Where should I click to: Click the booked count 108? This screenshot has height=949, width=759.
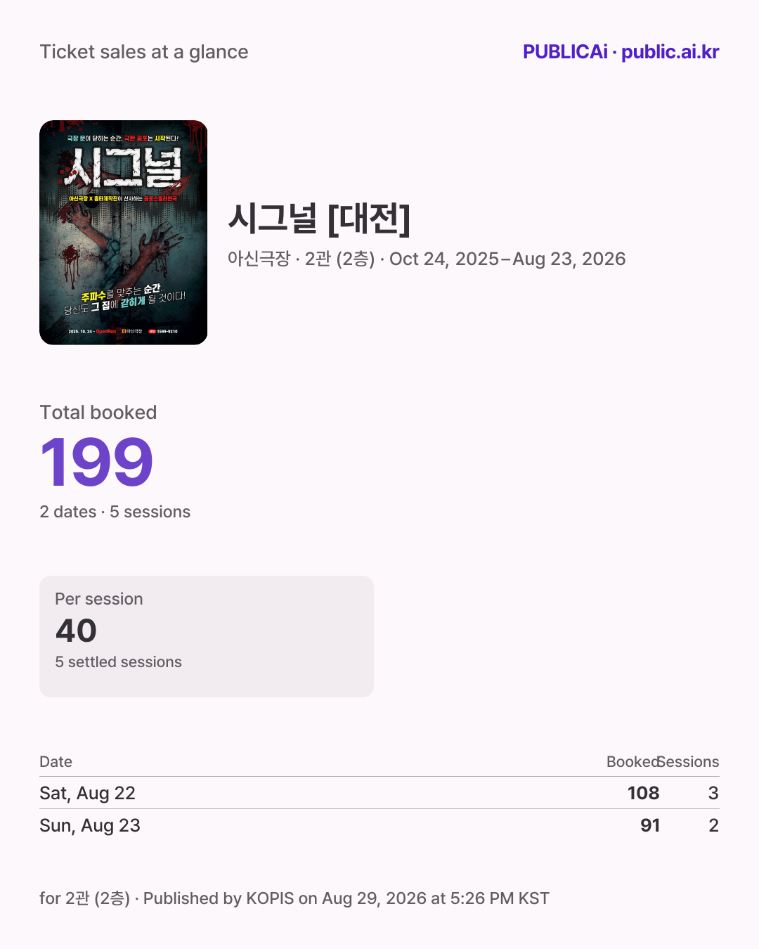click(644, 793)
